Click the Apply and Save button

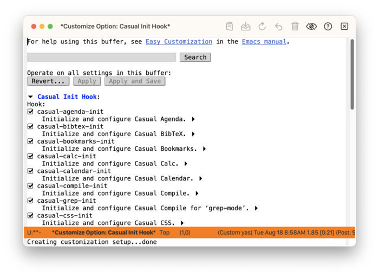pos(135,81)
